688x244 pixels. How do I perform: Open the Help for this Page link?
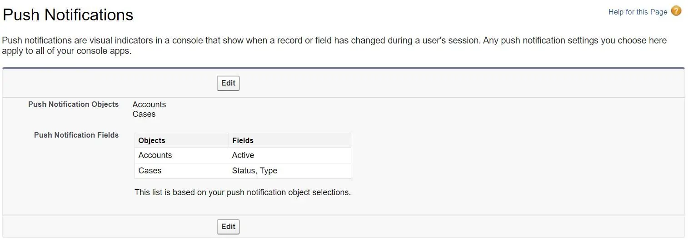point(638,12)
